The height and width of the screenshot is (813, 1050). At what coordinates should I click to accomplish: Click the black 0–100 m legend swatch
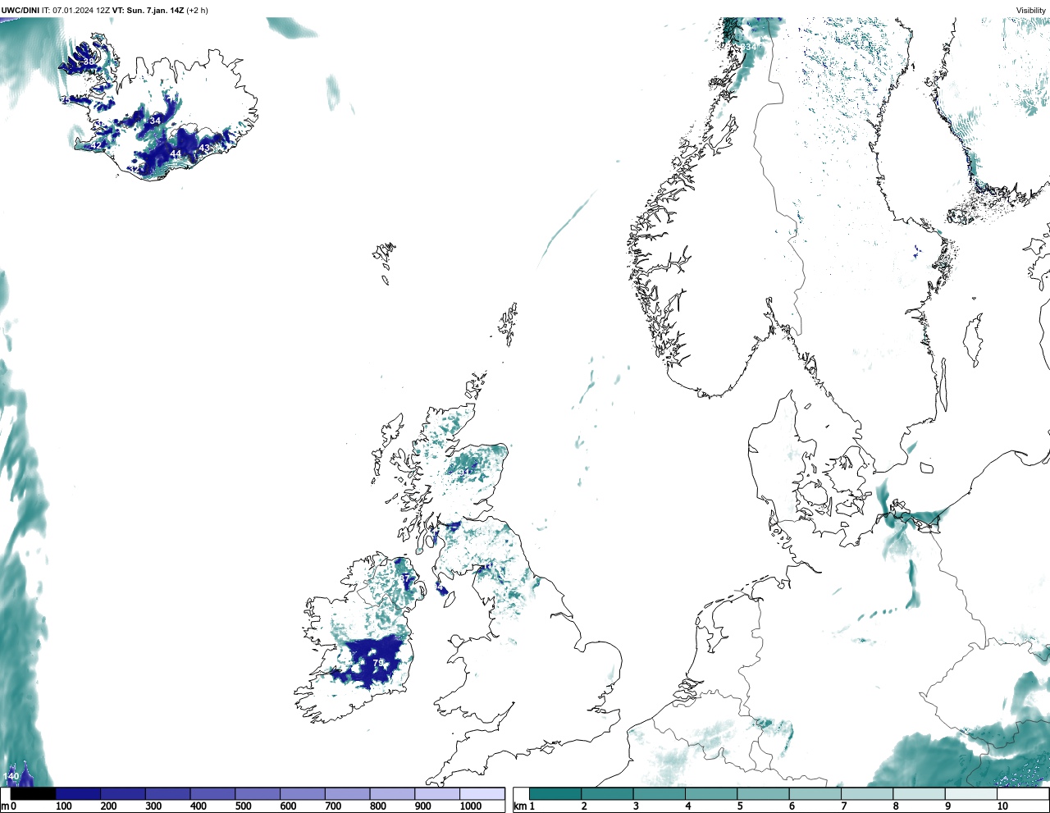pos(33,794)
